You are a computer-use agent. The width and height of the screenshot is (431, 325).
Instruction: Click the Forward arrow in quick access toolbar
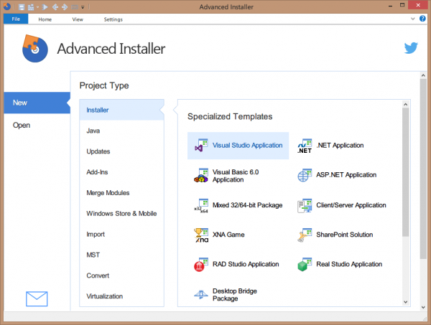(x=65, y=7)
